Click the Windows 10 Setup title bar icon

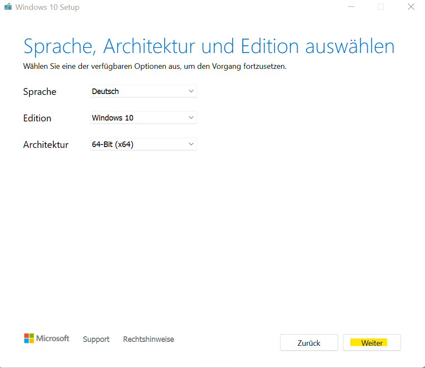click(x=8, y=7)
